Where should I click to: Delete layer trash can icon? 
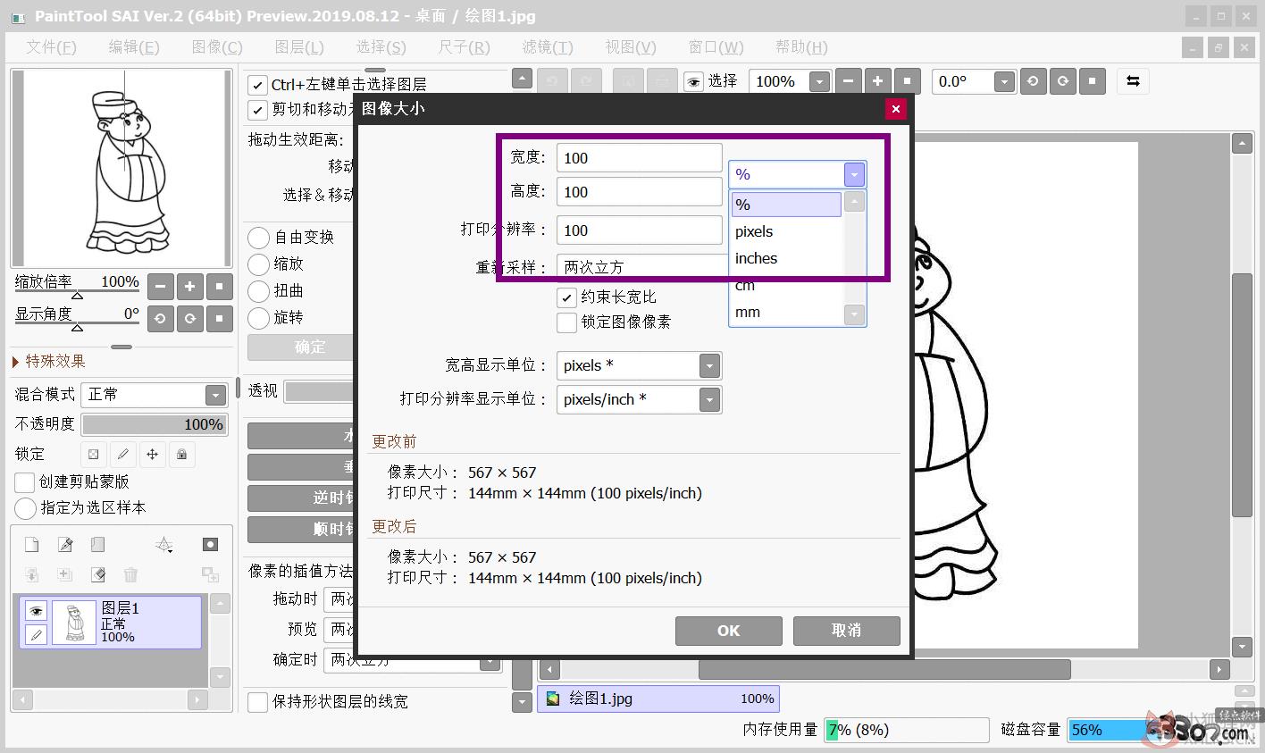point(130,574)
